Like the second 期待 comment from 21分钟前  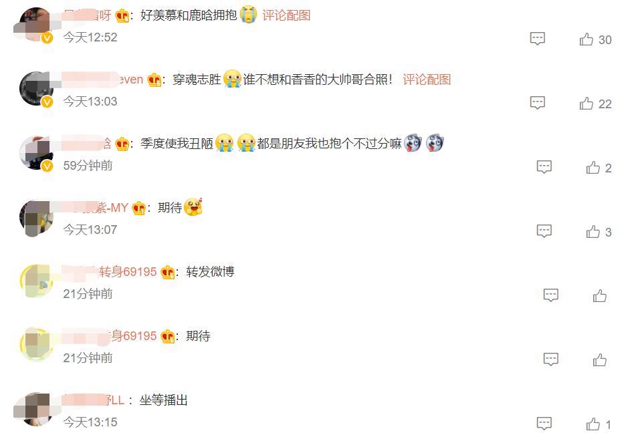(599, 359)
